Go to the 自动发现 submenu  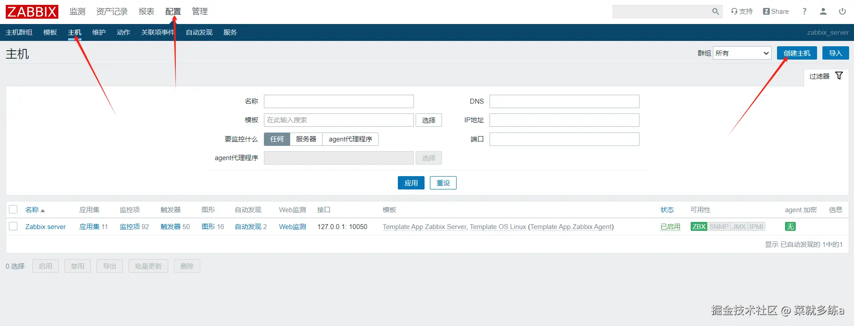199,32
